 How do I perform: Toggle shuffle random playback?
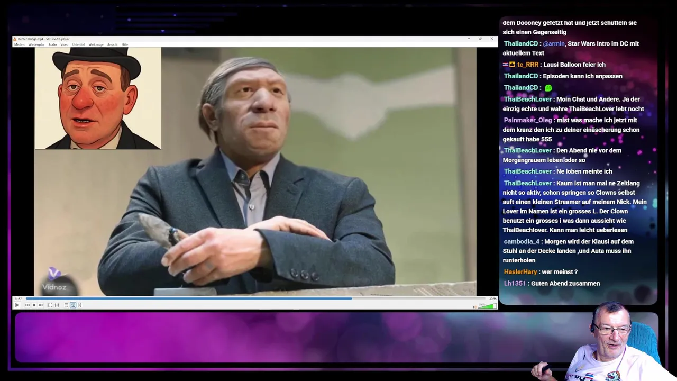pyautogui.click(x=80, y=305)
